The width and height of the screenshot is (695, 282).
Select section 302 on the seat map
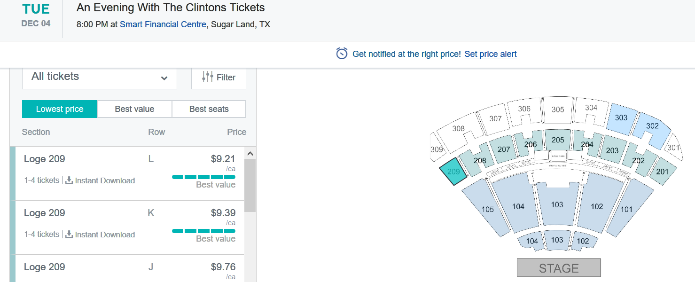(652, 126)
